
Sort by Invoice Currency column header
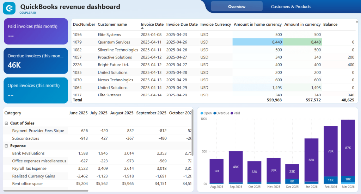(x=216, y=24)
